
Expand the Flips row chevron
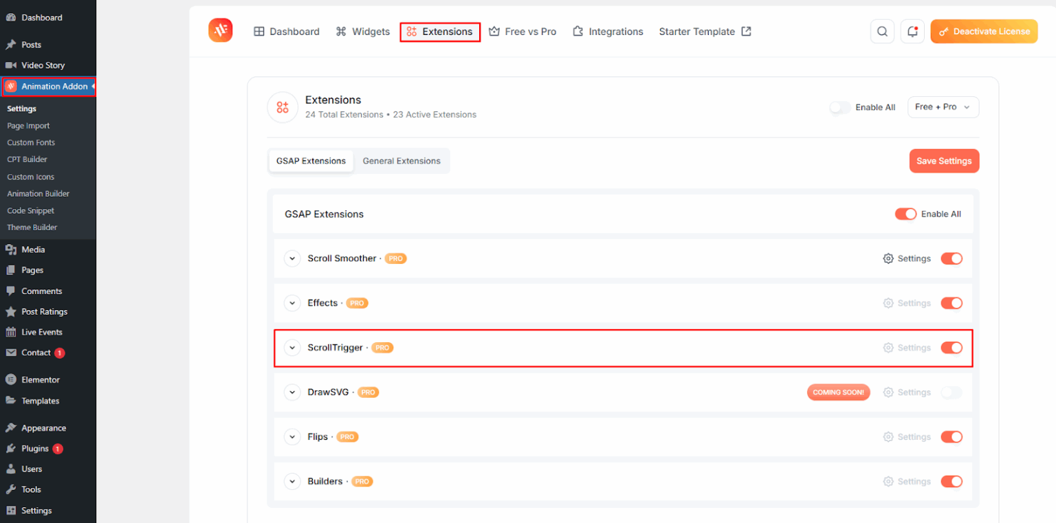[293, 436]
